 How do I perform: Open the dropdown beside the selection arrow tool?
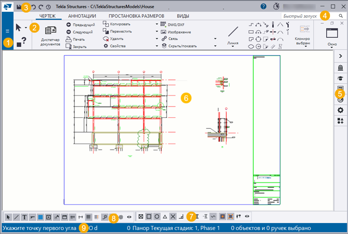[x=26, y=28]
